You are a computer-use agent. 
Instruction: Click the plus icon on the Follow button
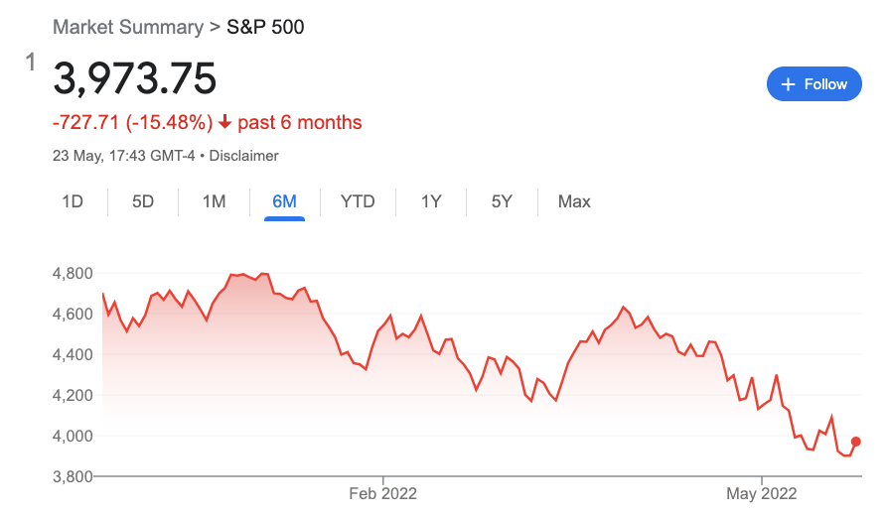(x=789, y=84)
